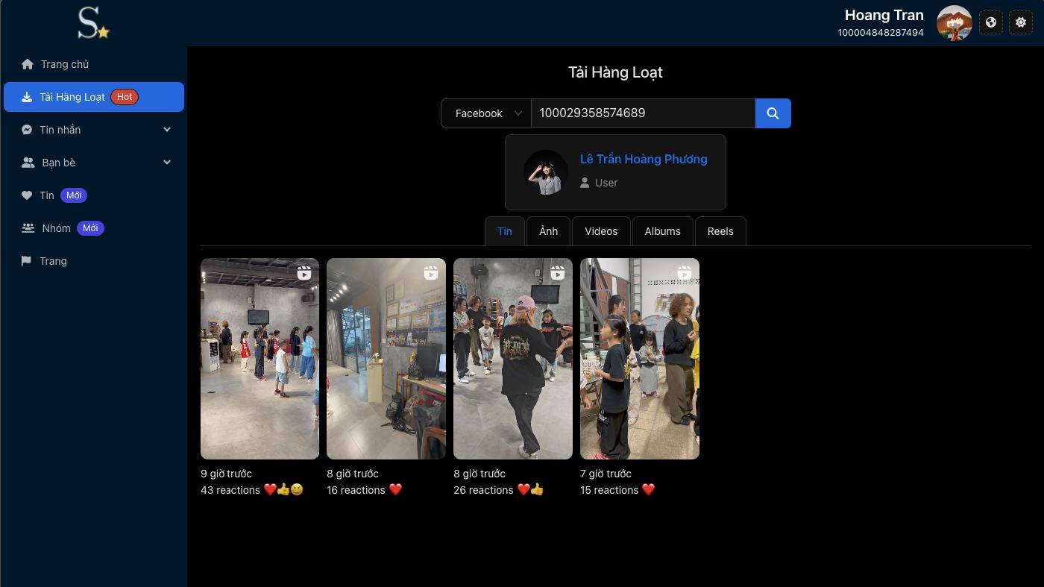Open the Videos tab
This screenshot has width=1044, height=587.
601,231
